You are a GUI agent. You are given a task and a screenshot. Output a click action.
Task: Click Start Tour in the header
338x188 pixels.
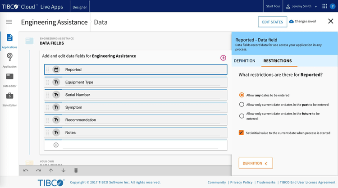point(273,6)
